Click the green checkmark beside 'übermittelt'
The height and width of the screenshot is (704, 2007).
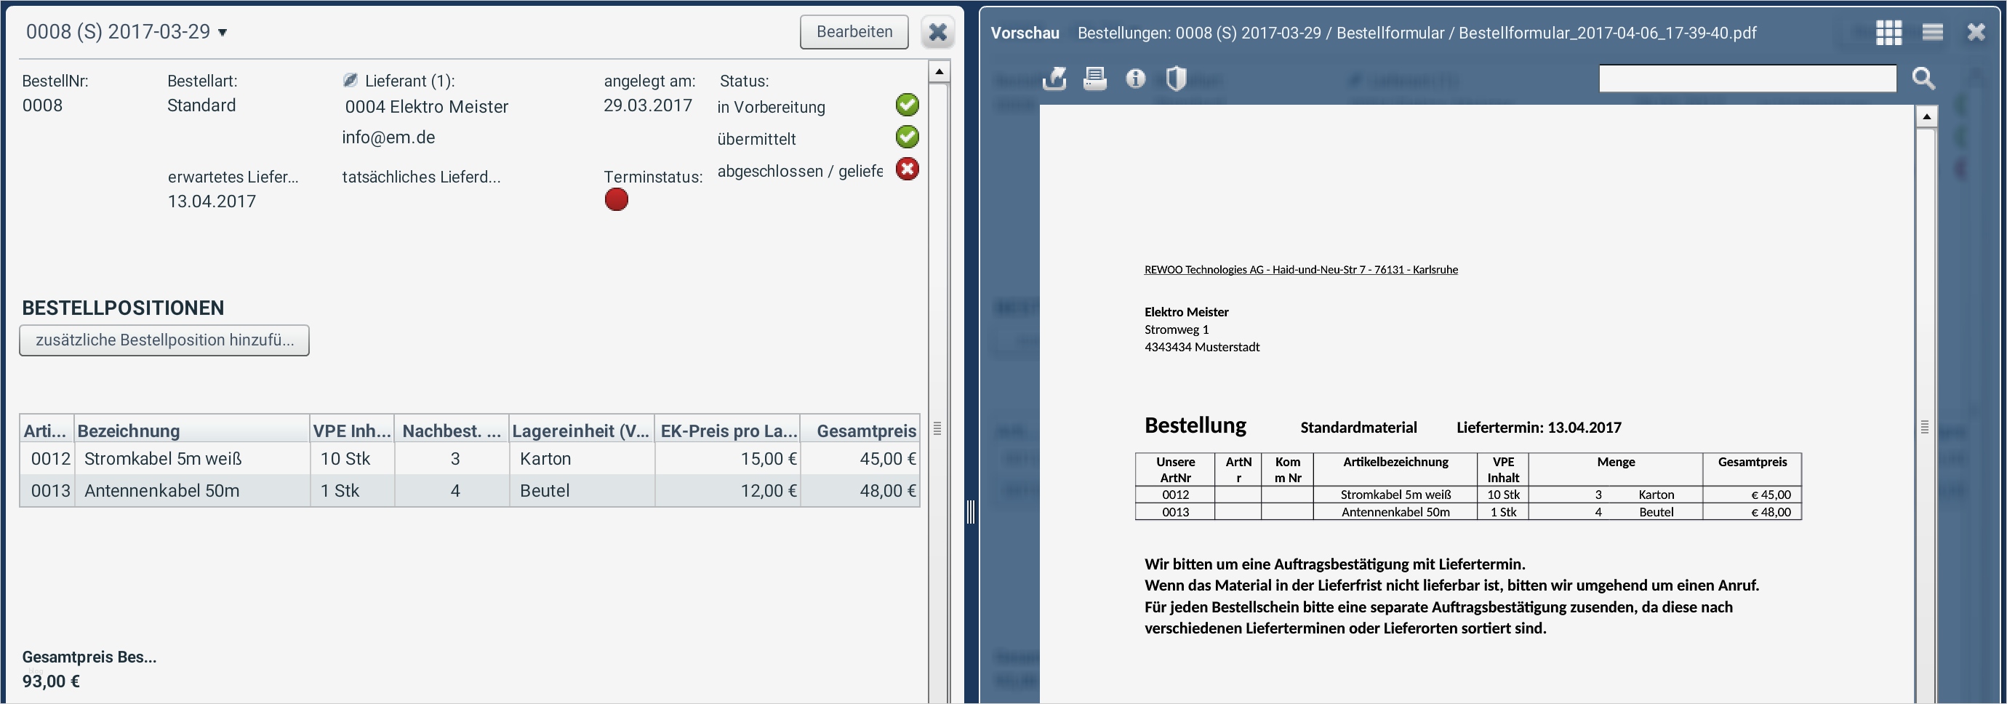point(907,137)
